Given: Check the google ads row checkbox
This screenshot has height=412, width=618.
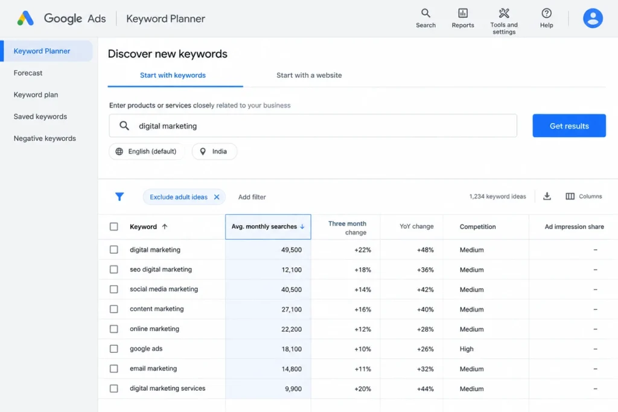Looking at the screenshot, I should pyautogui.click(x=114, y=349).
